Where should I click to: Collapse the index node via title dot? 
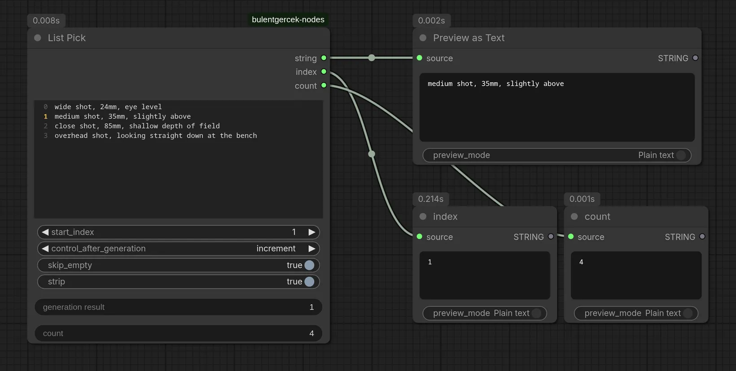[423, 216]
